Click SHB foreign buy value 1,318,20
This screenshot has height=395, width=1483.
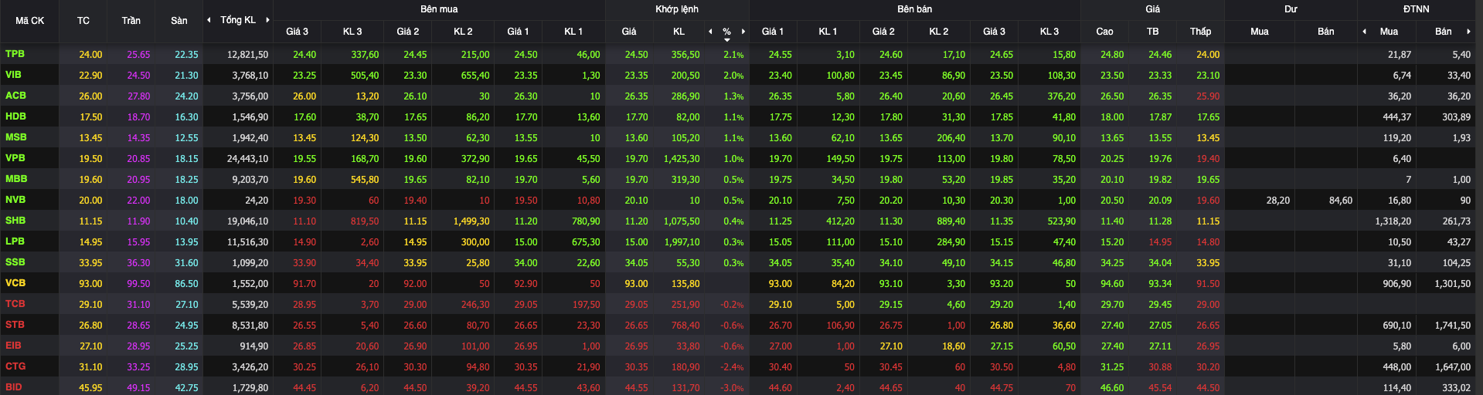[x=1393, y=221]
